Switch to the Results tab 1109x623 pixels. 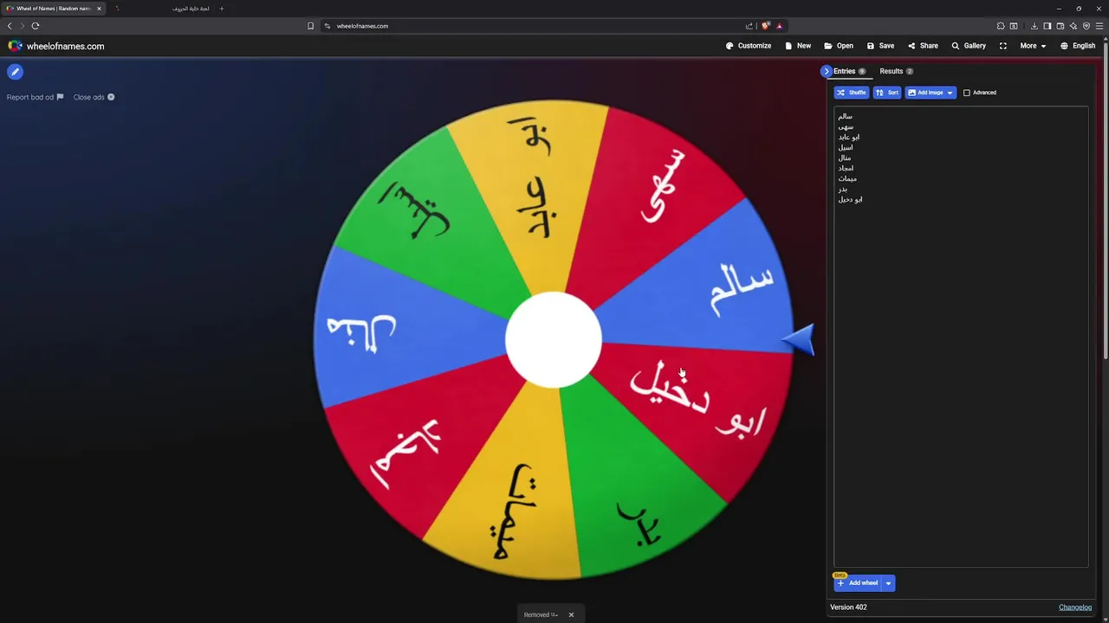(896, 71)
